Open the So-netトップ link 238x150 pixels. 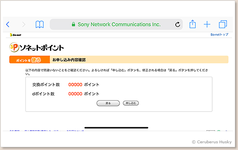[219, 34]
